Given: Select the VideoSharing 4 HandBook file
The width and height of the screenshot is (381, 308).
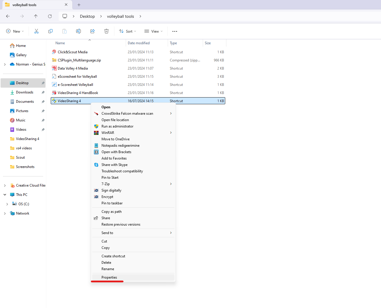Looking at the screenshot, I should coord(138,93).
